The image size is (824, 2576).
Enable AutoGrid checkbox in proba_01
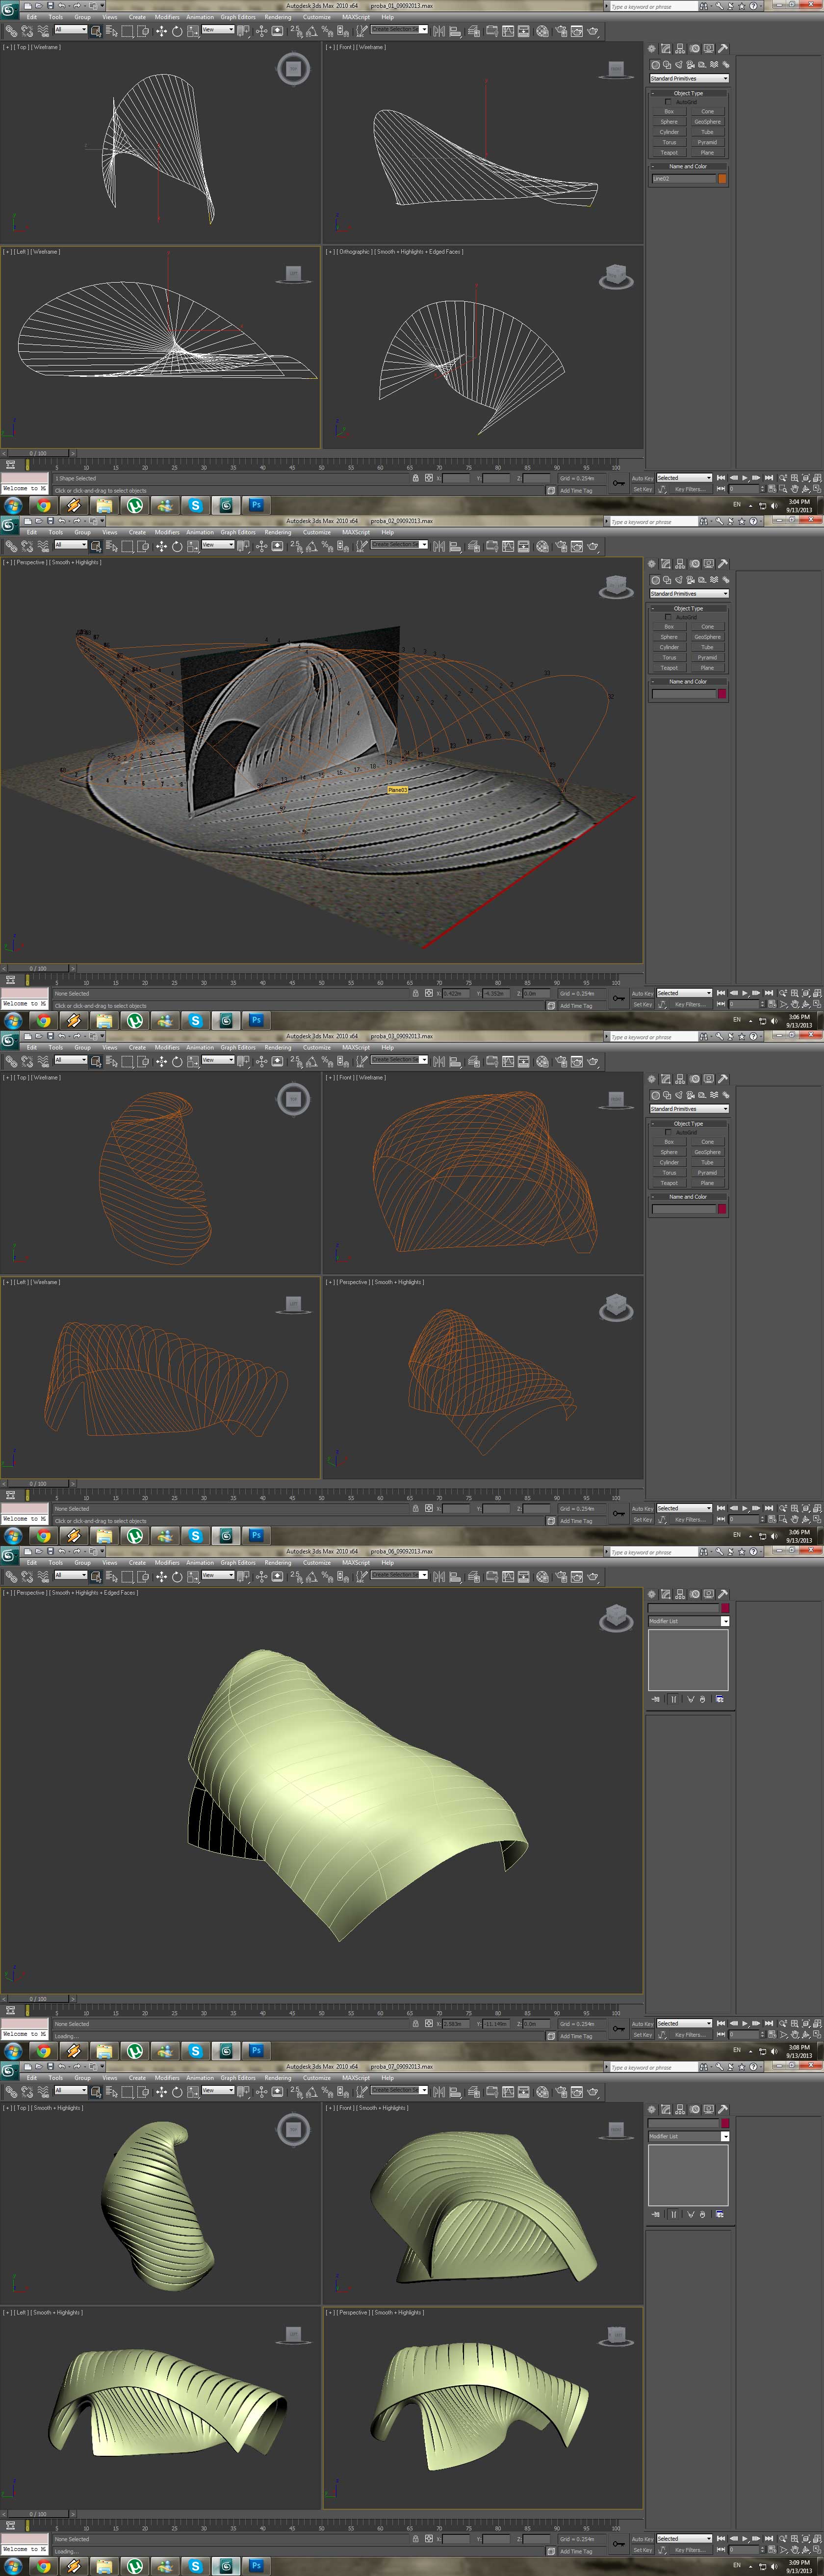[x=668, y=102]
